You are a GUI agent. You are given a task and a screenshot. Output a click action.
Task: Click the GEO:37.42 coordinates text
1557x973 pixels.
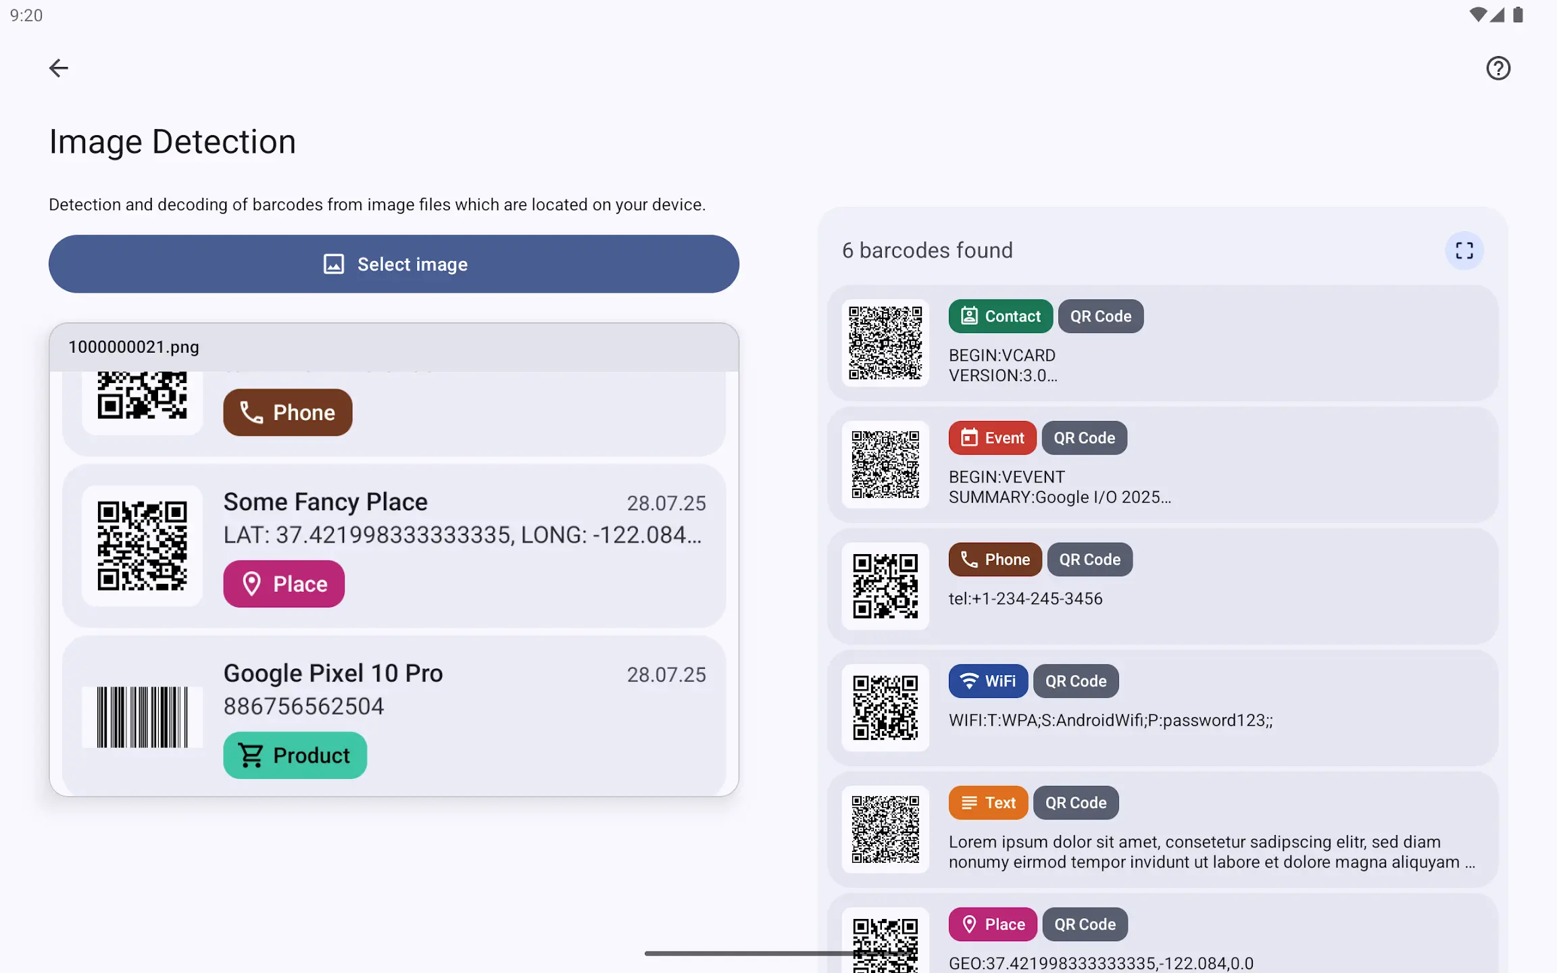1101,964
